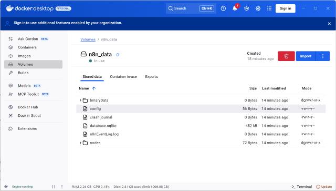The width and height of the screenshot is (336, 191).
Task: Click the whale icon beside Engine running
Action: (x=6, y=186)
